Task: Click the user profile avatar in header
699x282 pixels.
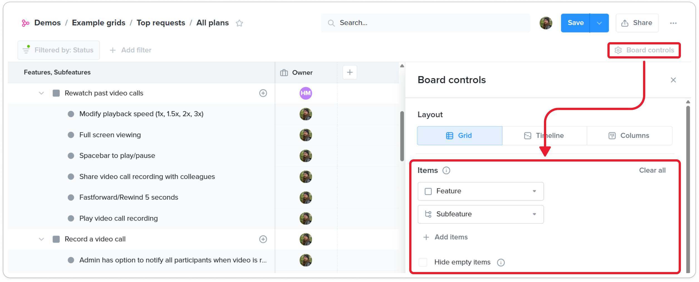Action: pyautogui.click(x=546, y=23)
